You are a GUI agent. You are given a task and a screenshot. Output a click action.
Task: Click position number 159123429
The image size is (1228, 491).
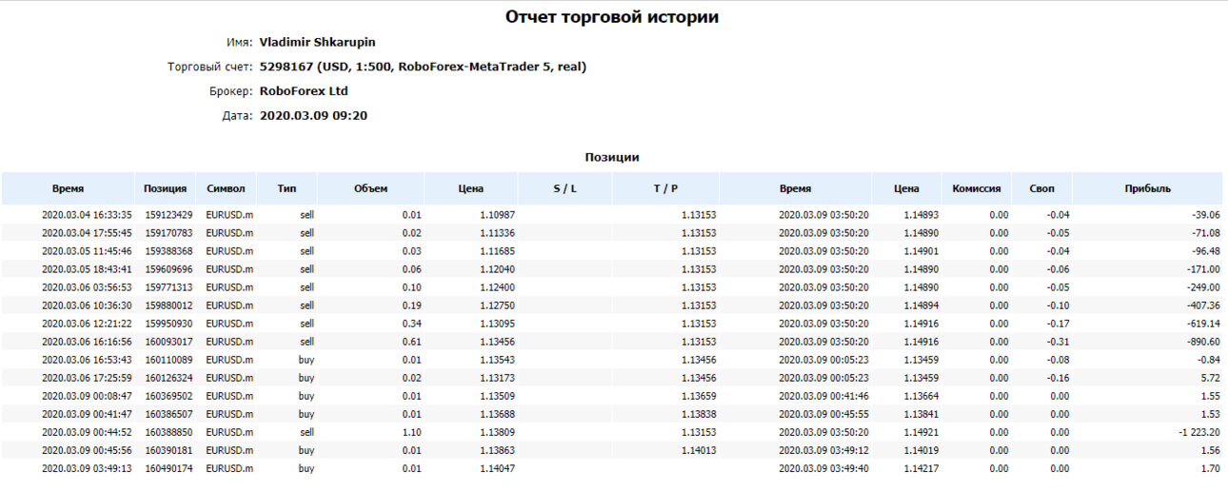pyautogui.click(x=168, y=215)
